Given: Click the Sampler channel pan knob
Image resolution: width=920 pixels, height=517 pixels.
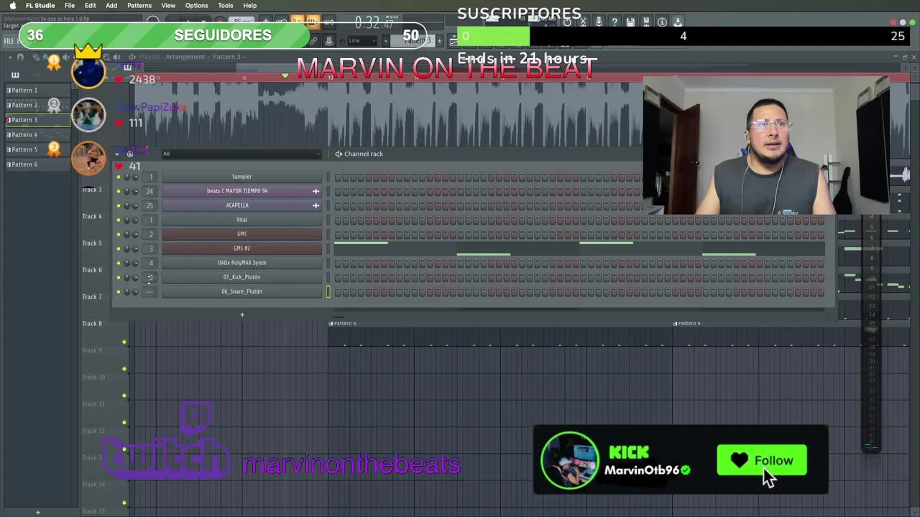Looking at the screenshot, I should [x=127, y=177].
